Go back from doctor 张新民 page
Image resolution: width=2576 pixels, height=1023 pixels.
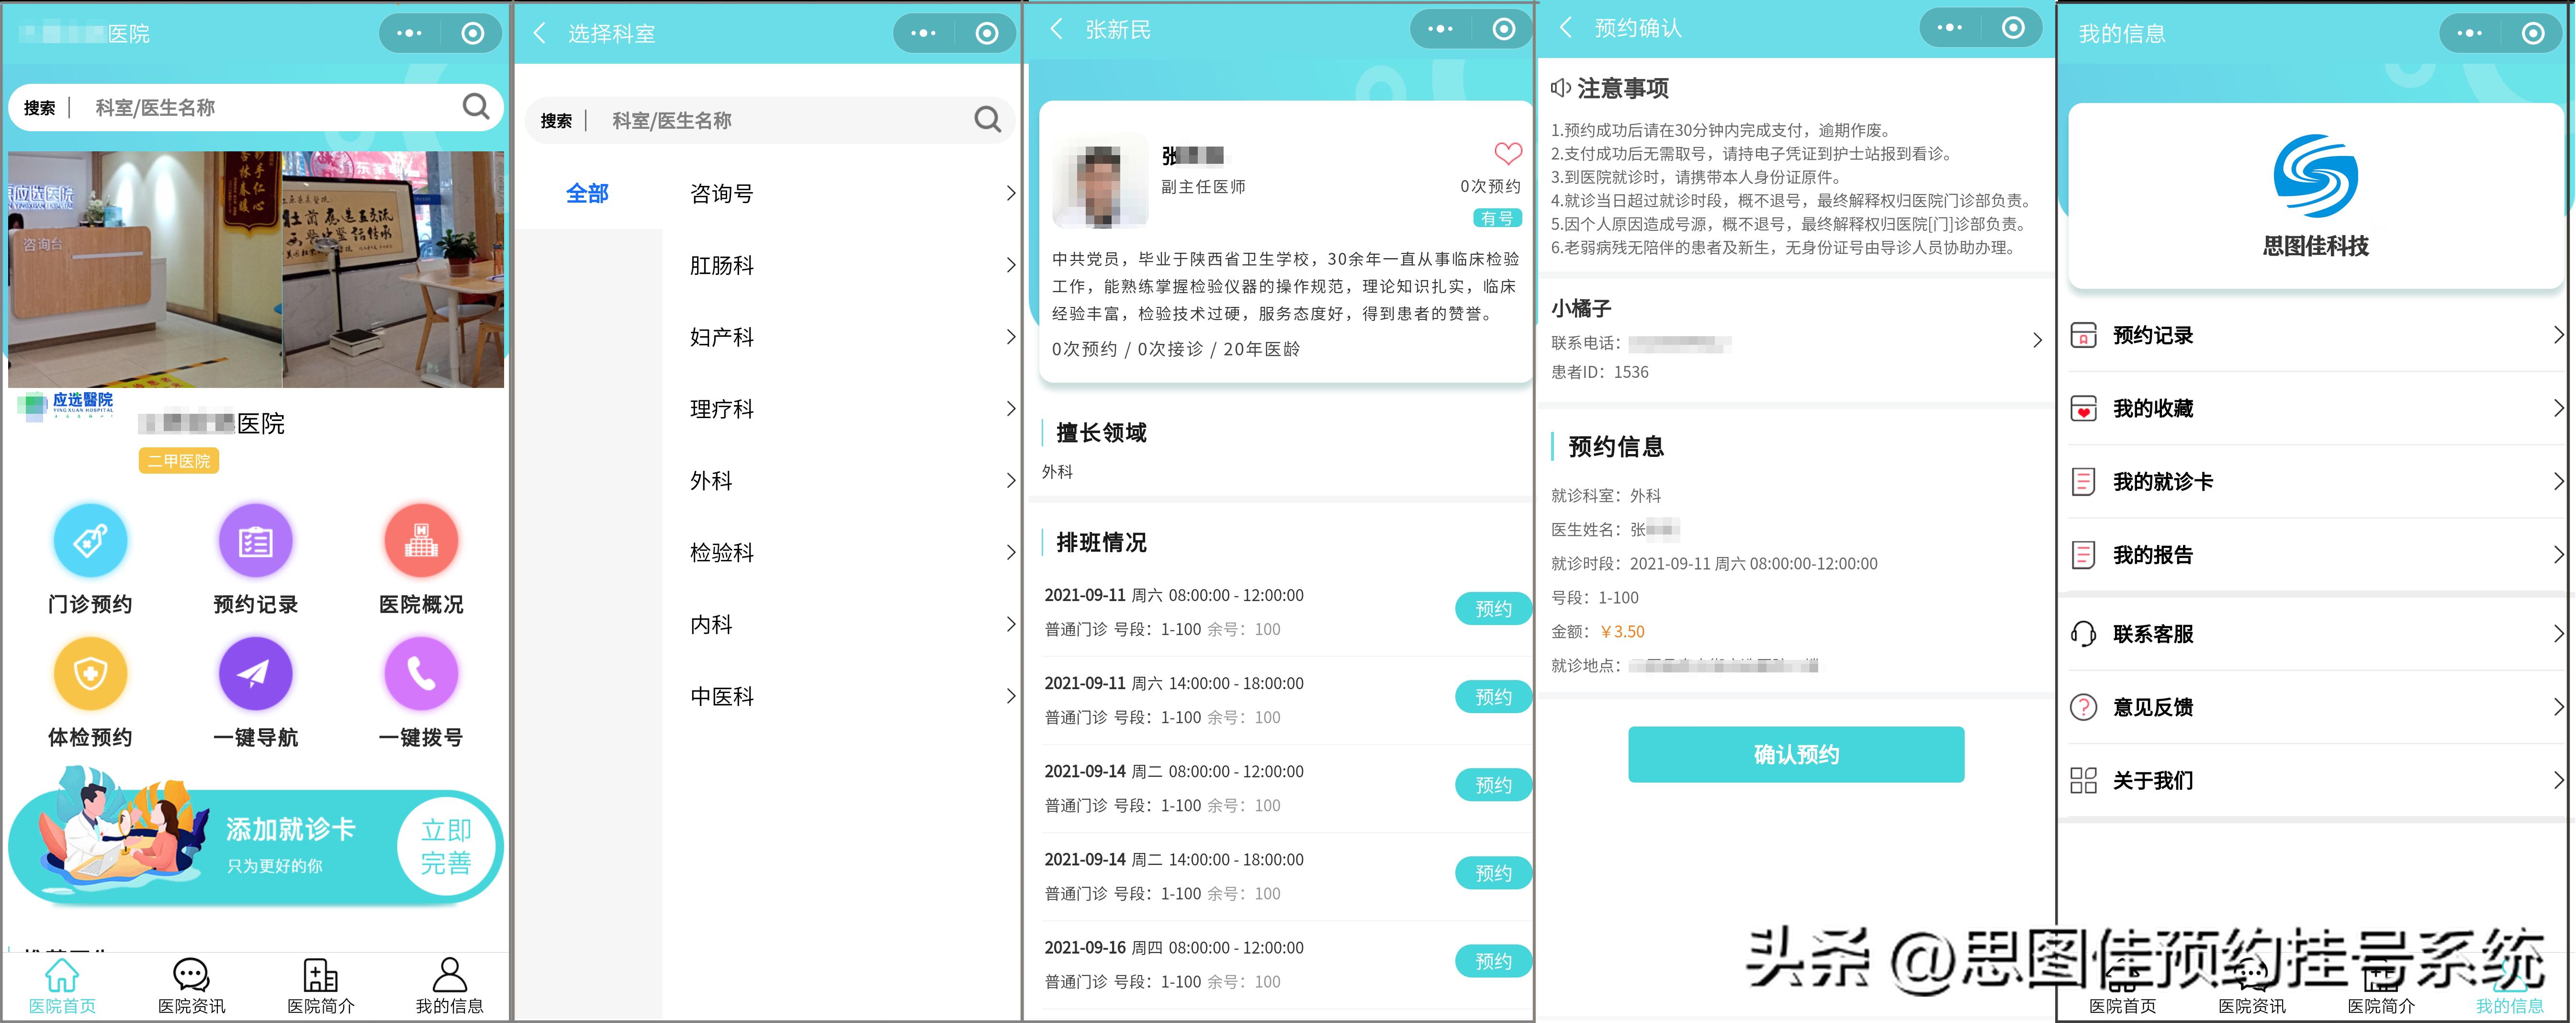pyautogui.click(x=1056, y=29)
